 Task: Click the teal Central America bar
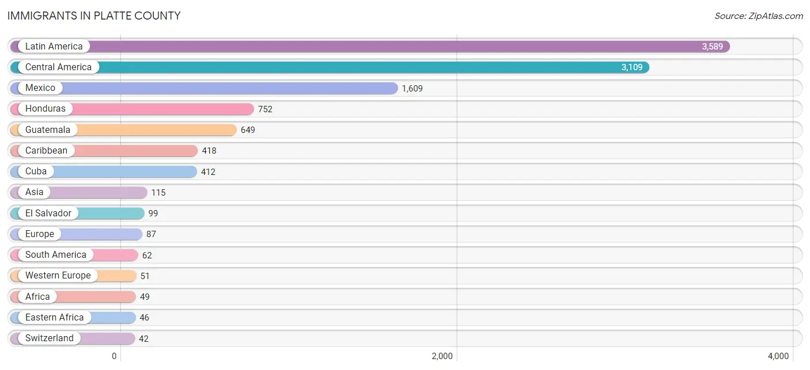click(x=330, y=67)
